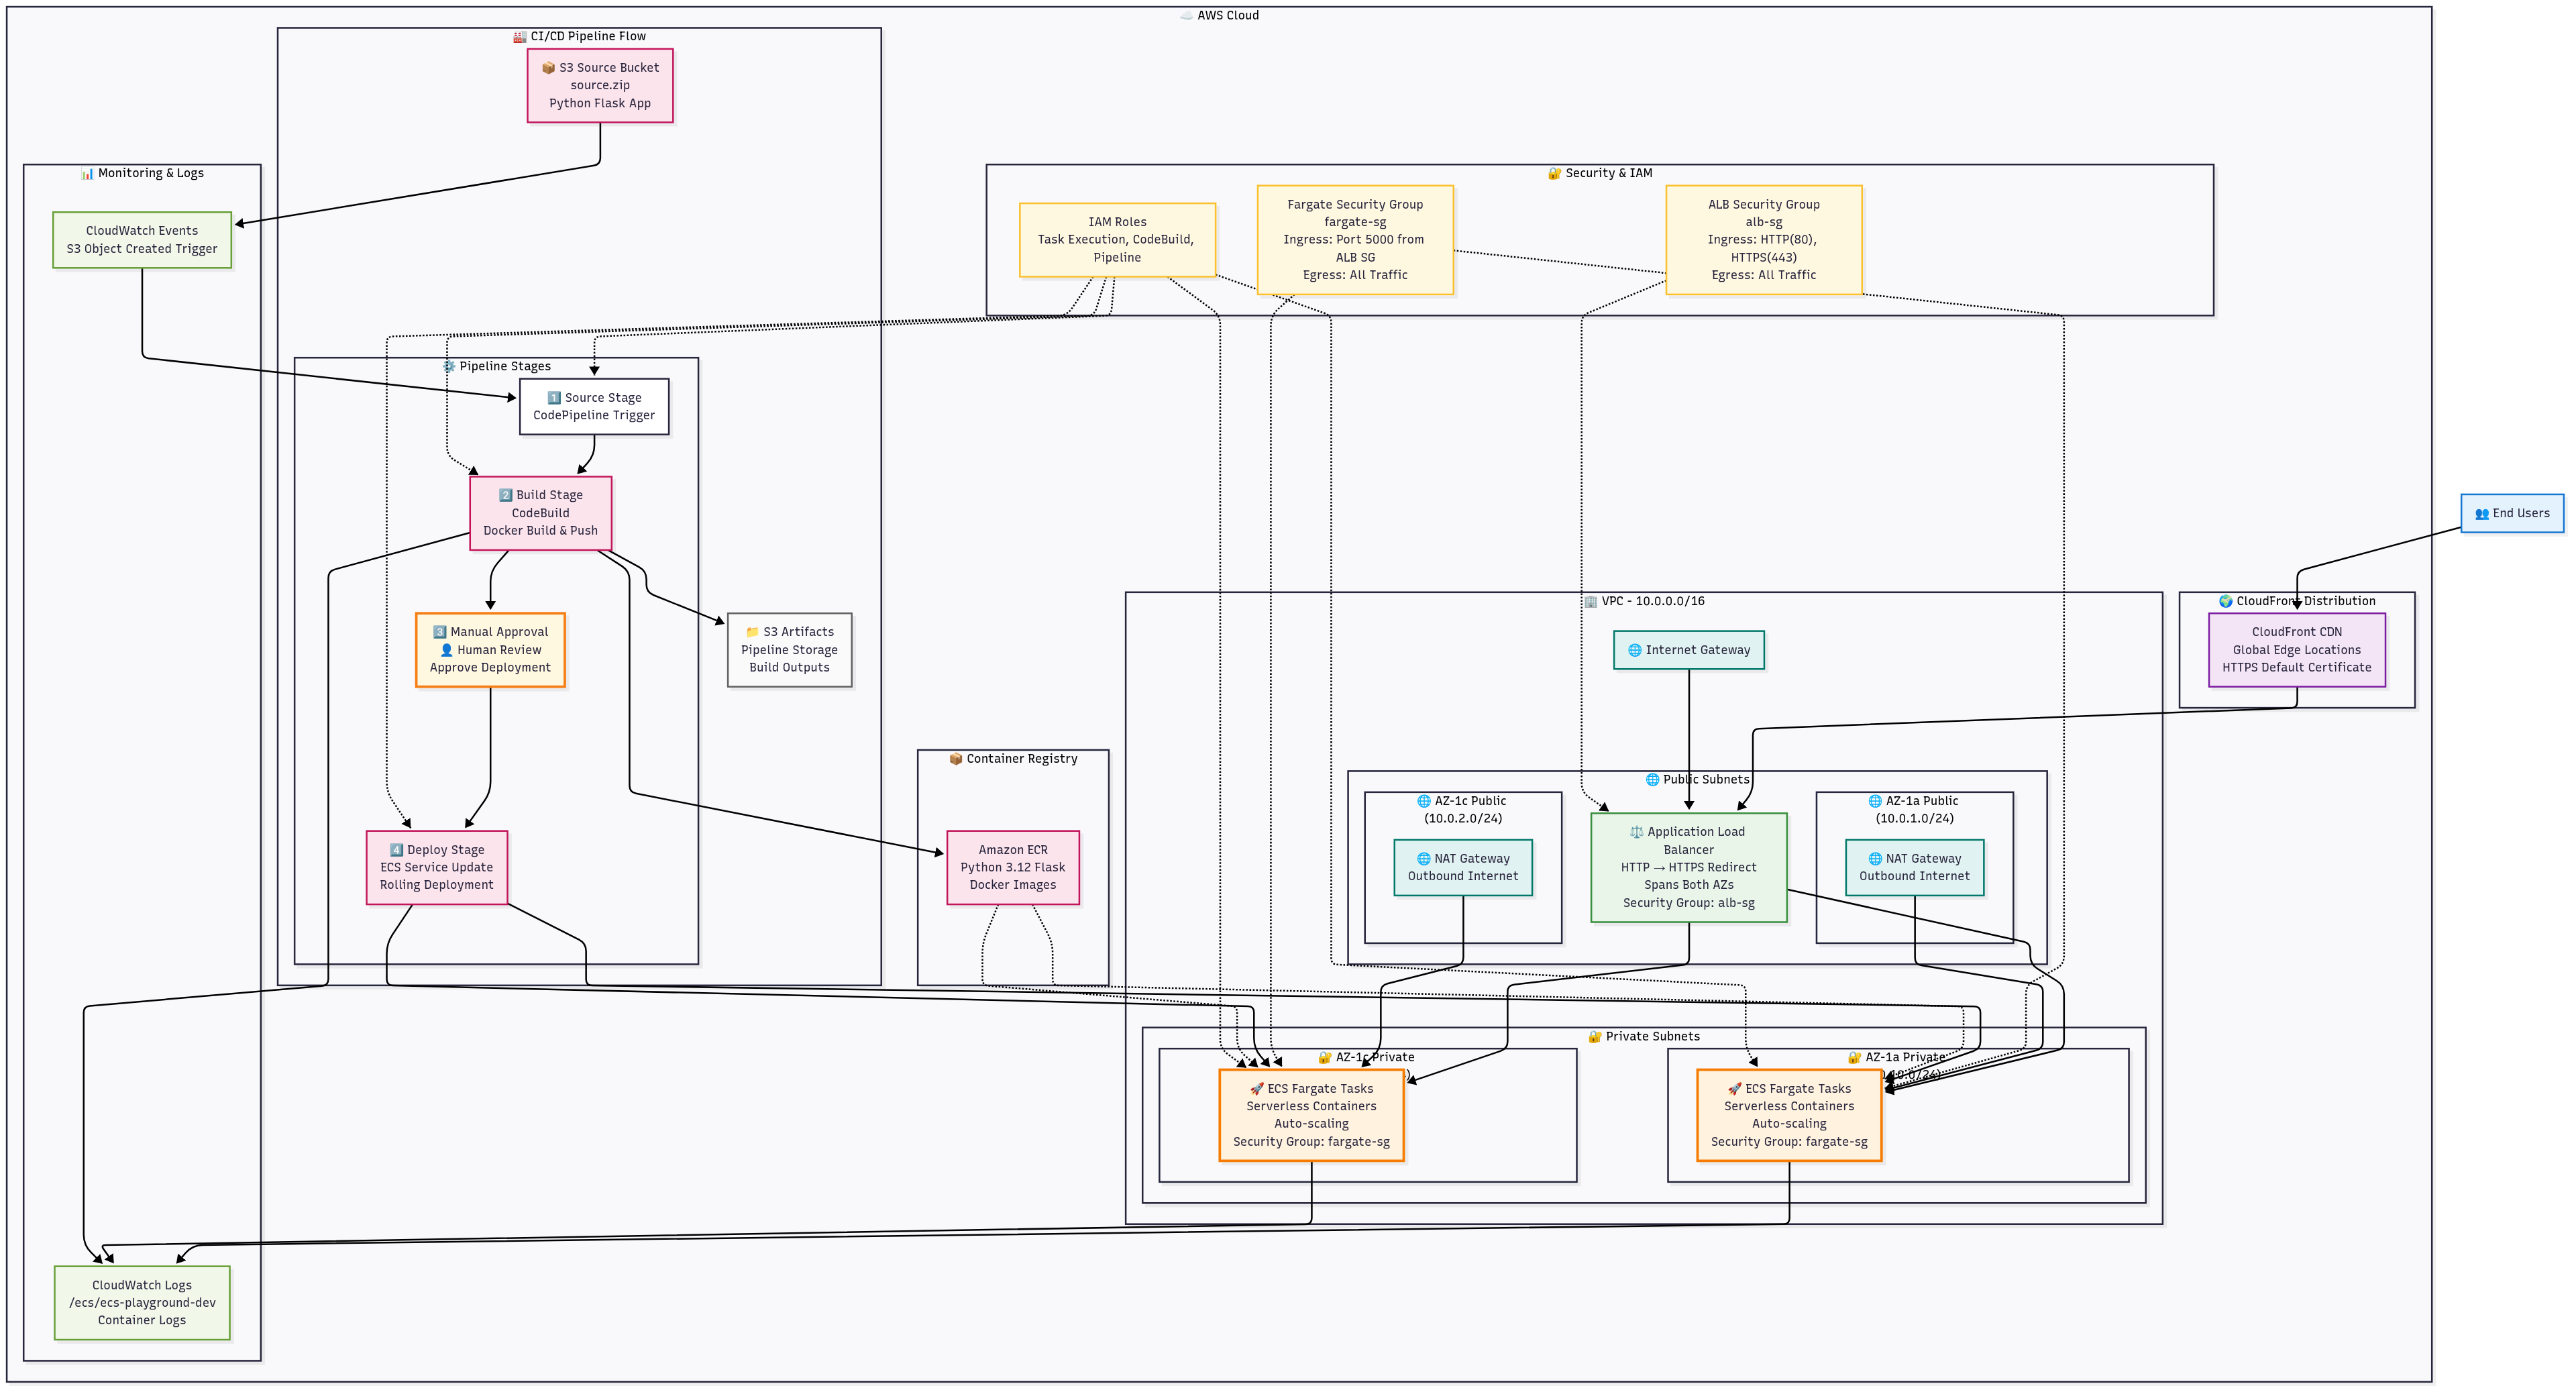Image resolution: width=2576 pixels, height=1392 pixels.
Task: Click the IAM Roles box
Action: pyautogui.click(x=1117, y=240)
